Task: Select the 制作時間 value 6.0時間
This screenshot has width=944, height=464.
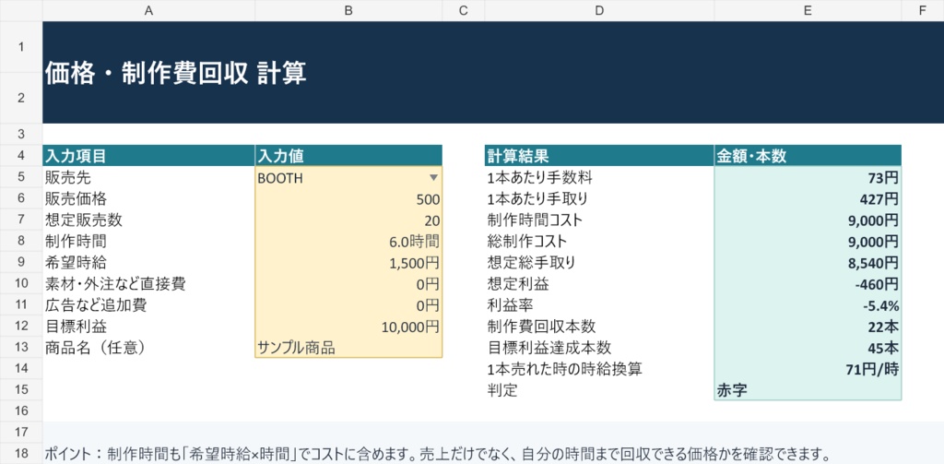Action: point(348,243)
